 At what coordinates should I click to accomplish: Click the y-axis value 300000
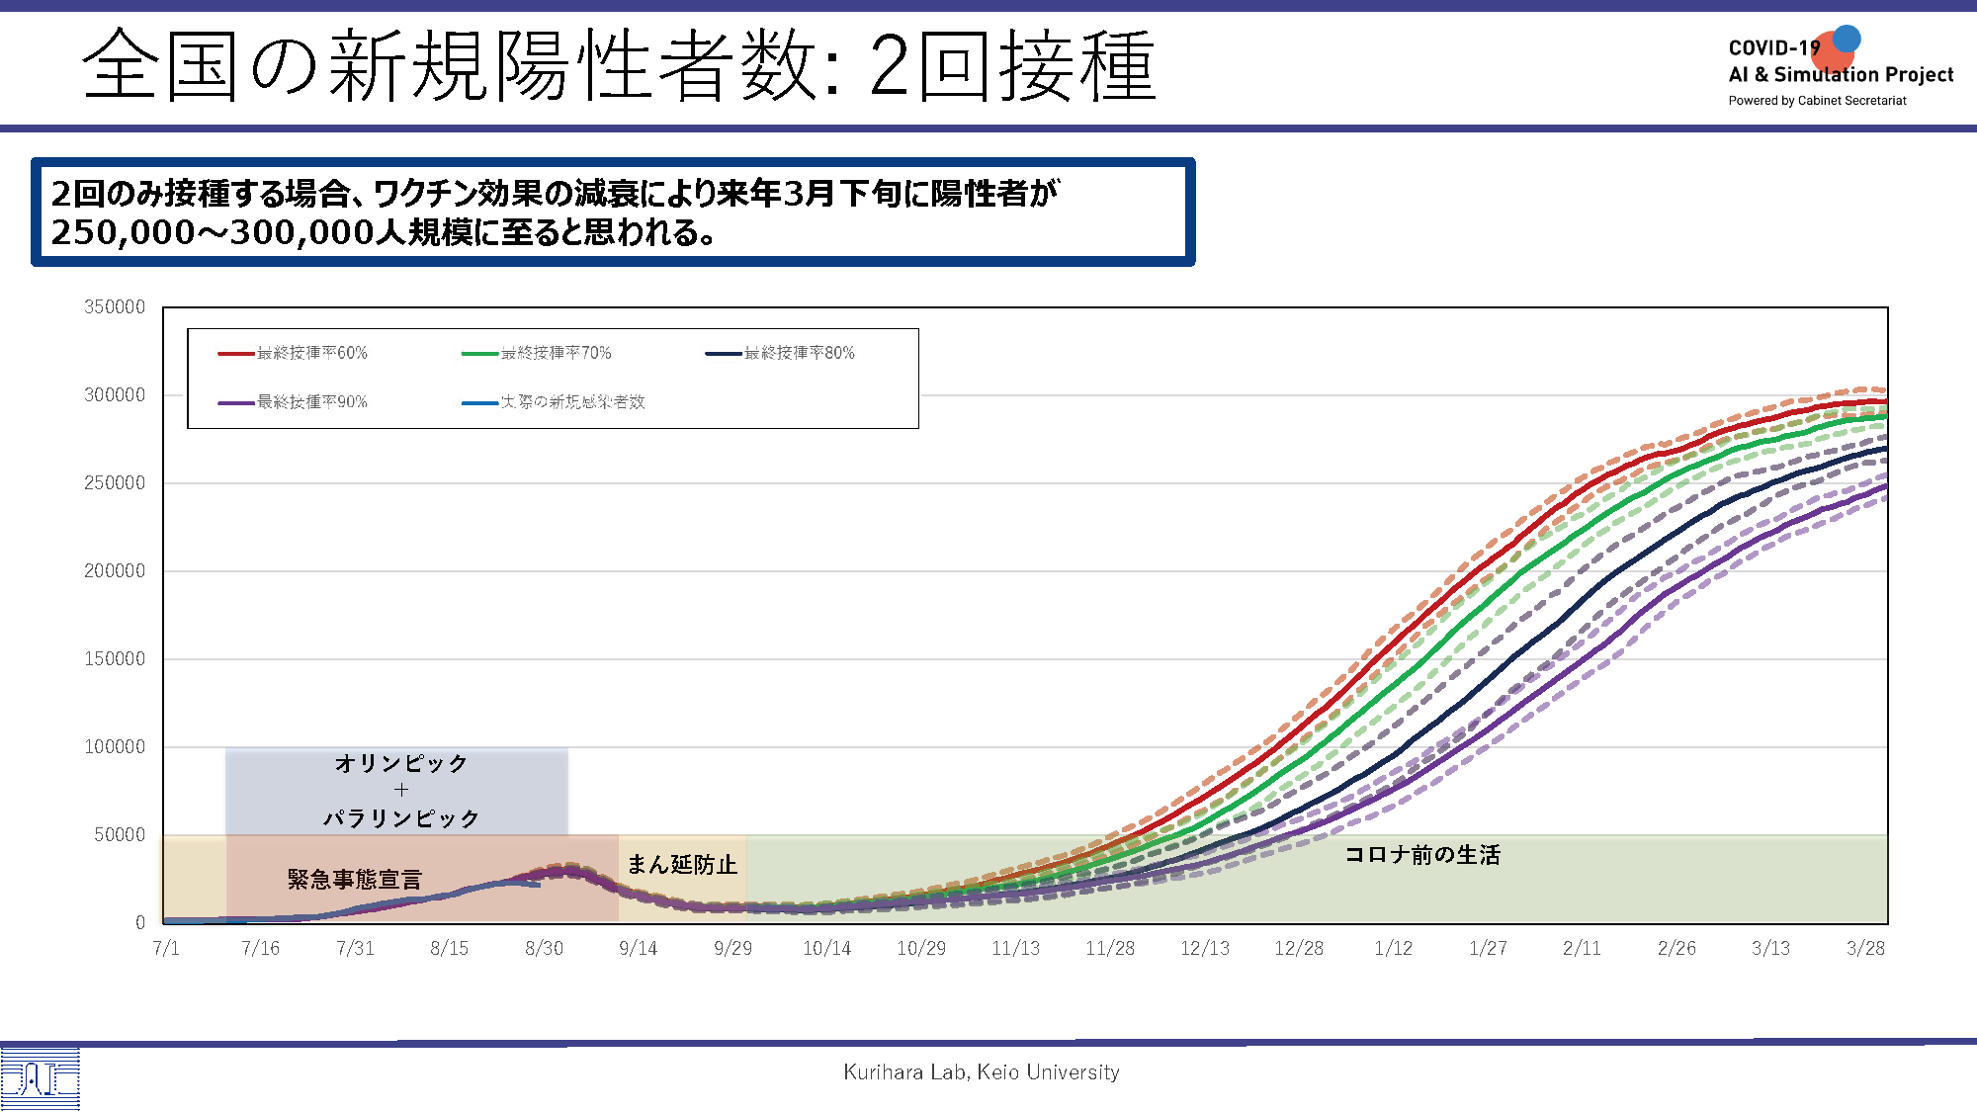coord(115,395)
